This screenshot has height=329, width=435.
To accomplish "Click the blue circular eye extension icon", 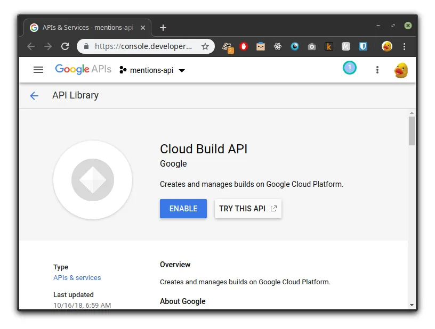I will (x=295, y=46).
